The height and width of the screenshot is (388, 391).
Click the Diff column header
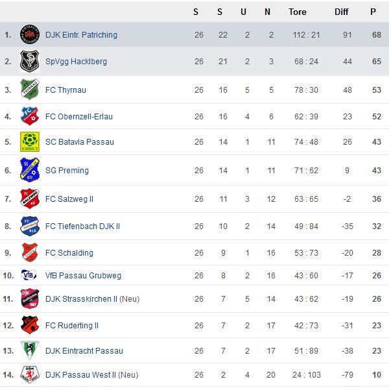(341, 12)
